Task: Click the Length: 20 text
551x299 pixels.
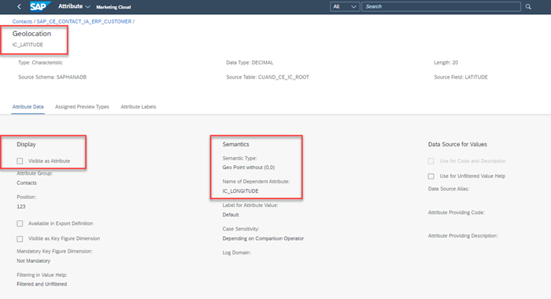Action: click(446, 62)
